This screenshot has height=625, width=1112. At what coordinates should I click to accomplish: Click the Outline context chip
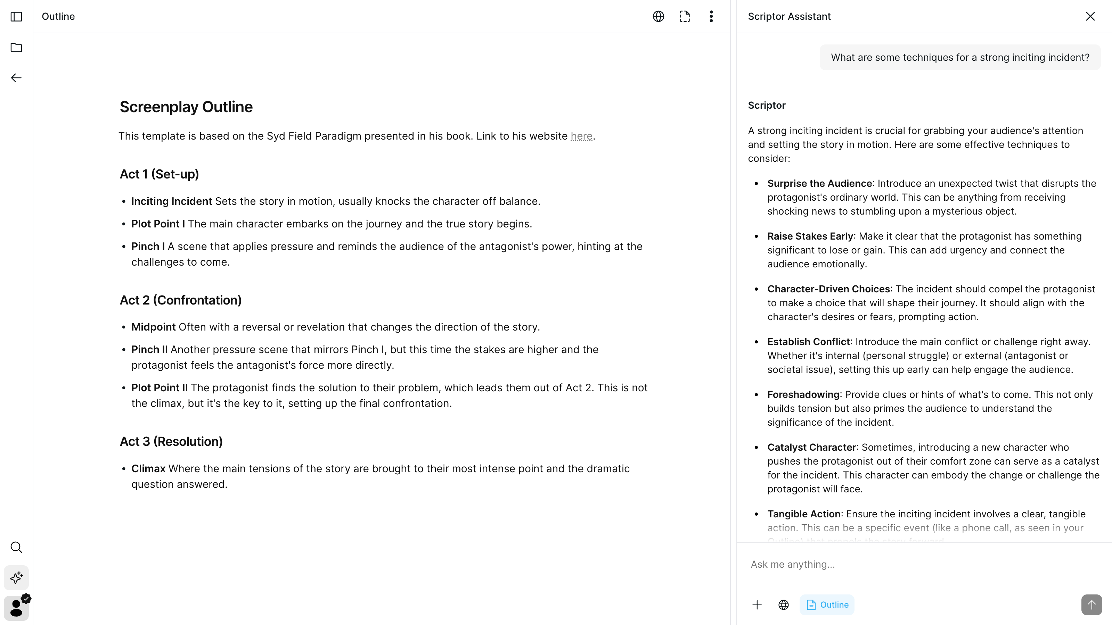[827, 605]
